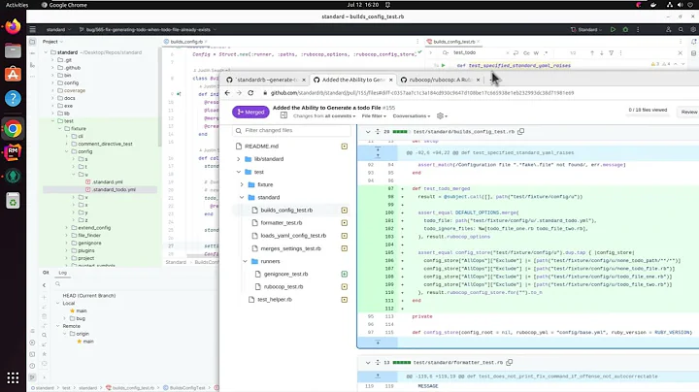699x392 pixels.
Task: Click the test_todo search field
Action: (x=480, y=52)
